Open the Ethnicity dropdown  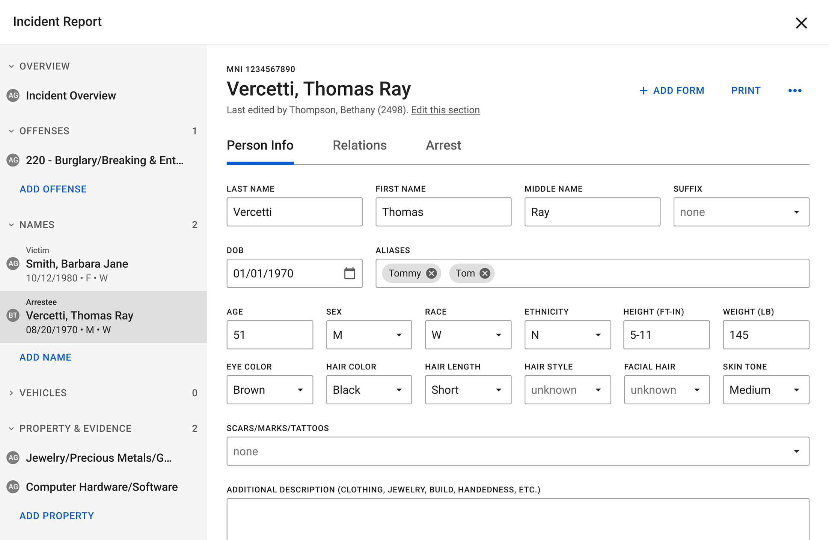567,334
